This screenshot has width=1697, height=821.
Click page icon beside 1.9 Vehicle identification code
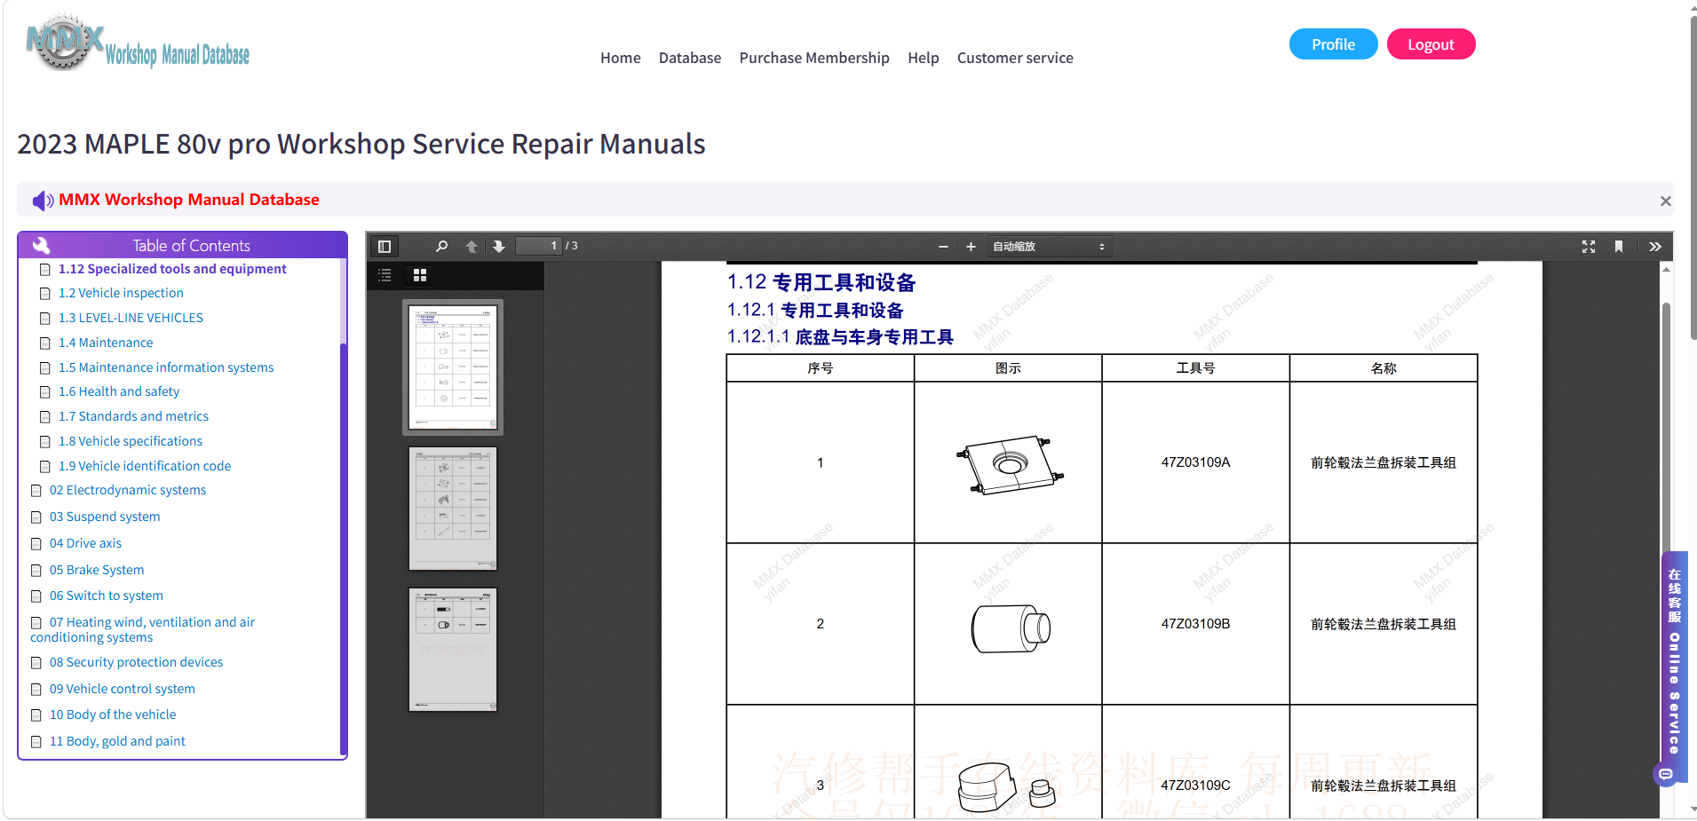[x=44, y=467]
